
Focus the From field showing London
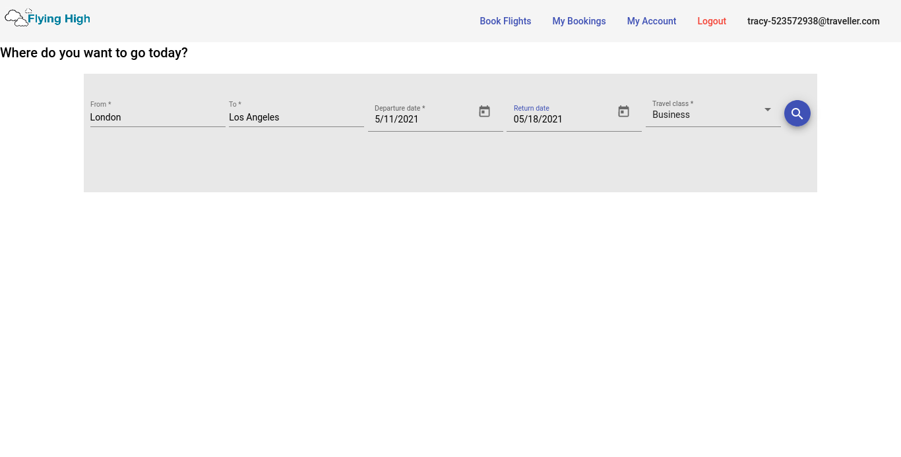pos(158,117)
